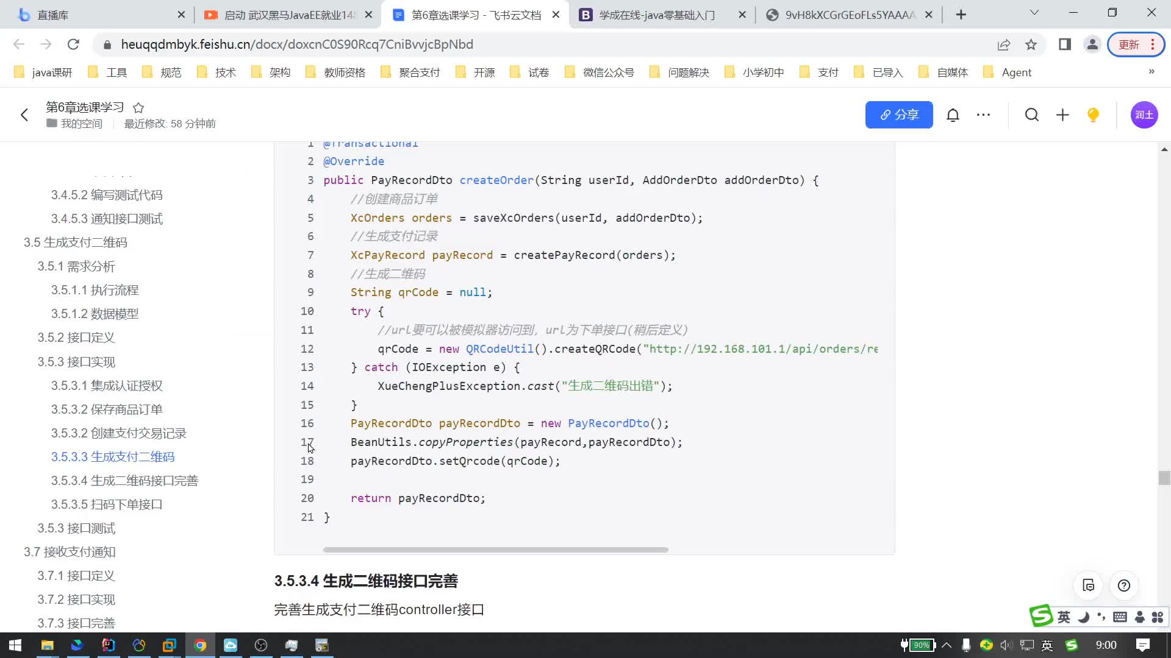Click the 更新 browser update button
The image size is (1171, 658).
tap(1136, 44)
